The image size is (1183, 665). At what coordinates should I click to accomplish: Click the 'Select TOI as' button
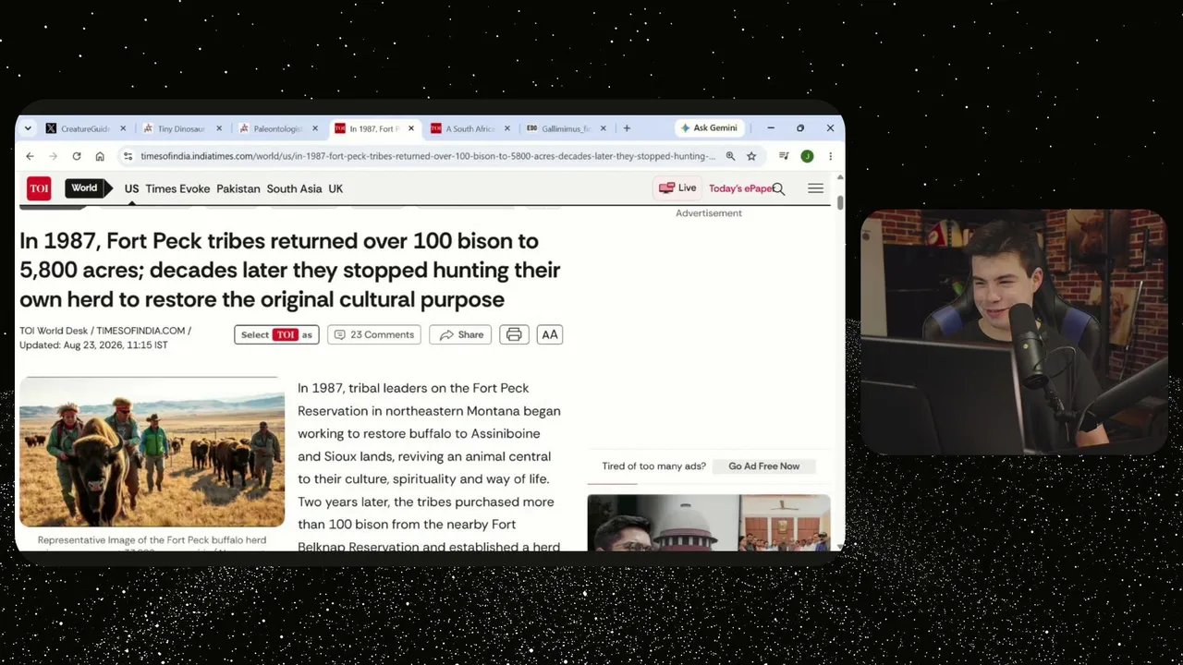(x=276, y=334)
